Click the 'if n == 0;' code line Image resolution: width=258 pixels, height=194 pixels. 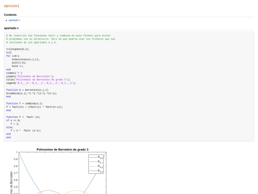pos(13,120)
